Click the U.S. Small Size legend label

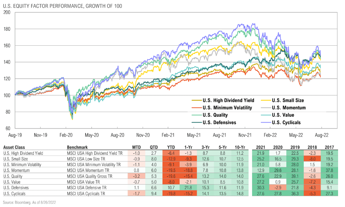[x=288, y=100]
